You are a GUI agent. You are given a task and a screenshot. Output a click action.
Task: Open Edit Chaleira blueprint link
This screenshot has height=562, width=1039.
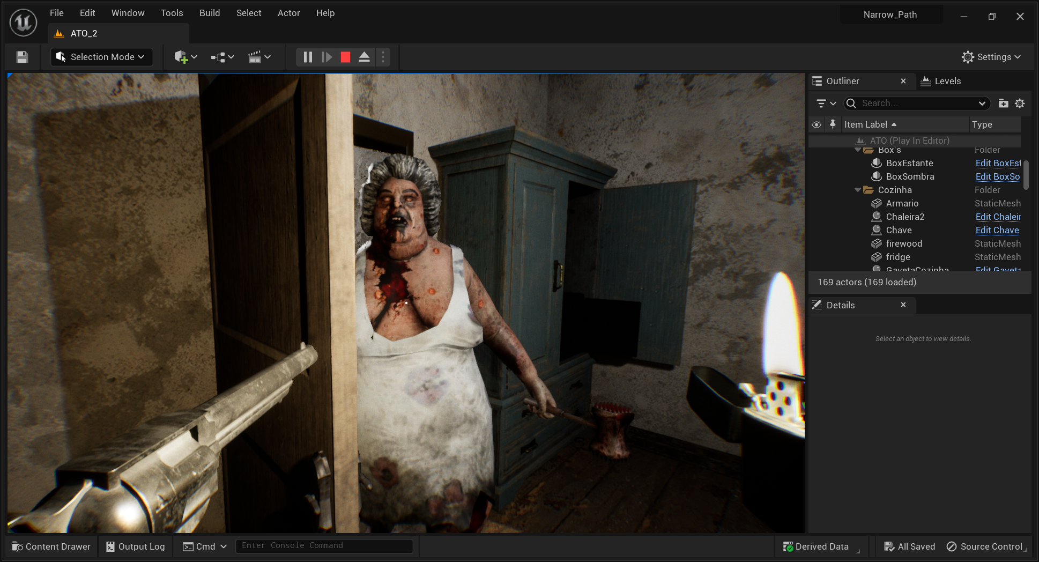tap(998, 217)
